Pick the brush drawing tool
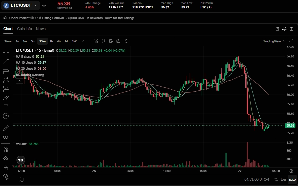Viewport: 298px width, 186px height. click(6, 98)
